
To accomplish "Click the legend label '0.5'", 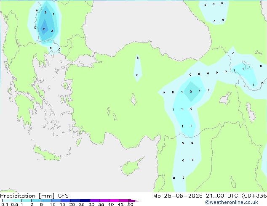I will 15,204.
